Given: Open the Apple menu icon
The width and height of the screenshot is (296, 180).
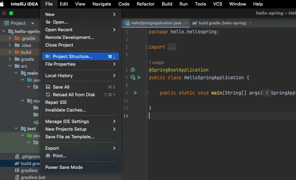Looking at the screenshot, I should pos(2,4).
